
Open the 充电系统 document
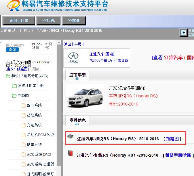point(34,125)
